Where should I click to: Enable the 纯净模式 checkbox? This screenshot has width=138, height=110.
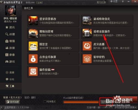point(45,101)
